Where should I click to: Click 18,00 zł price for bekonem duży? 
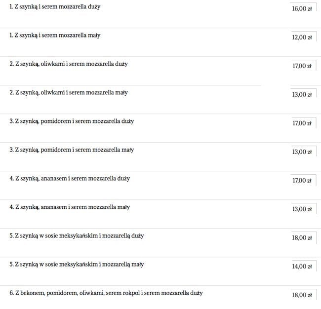[x=303, y=295]
